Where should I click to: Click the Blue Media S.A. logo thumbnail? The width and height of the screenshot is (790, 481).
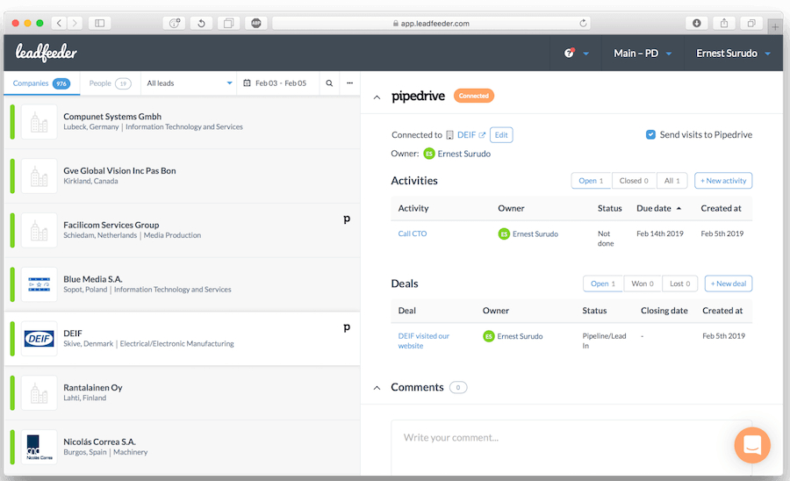point(39,284)
